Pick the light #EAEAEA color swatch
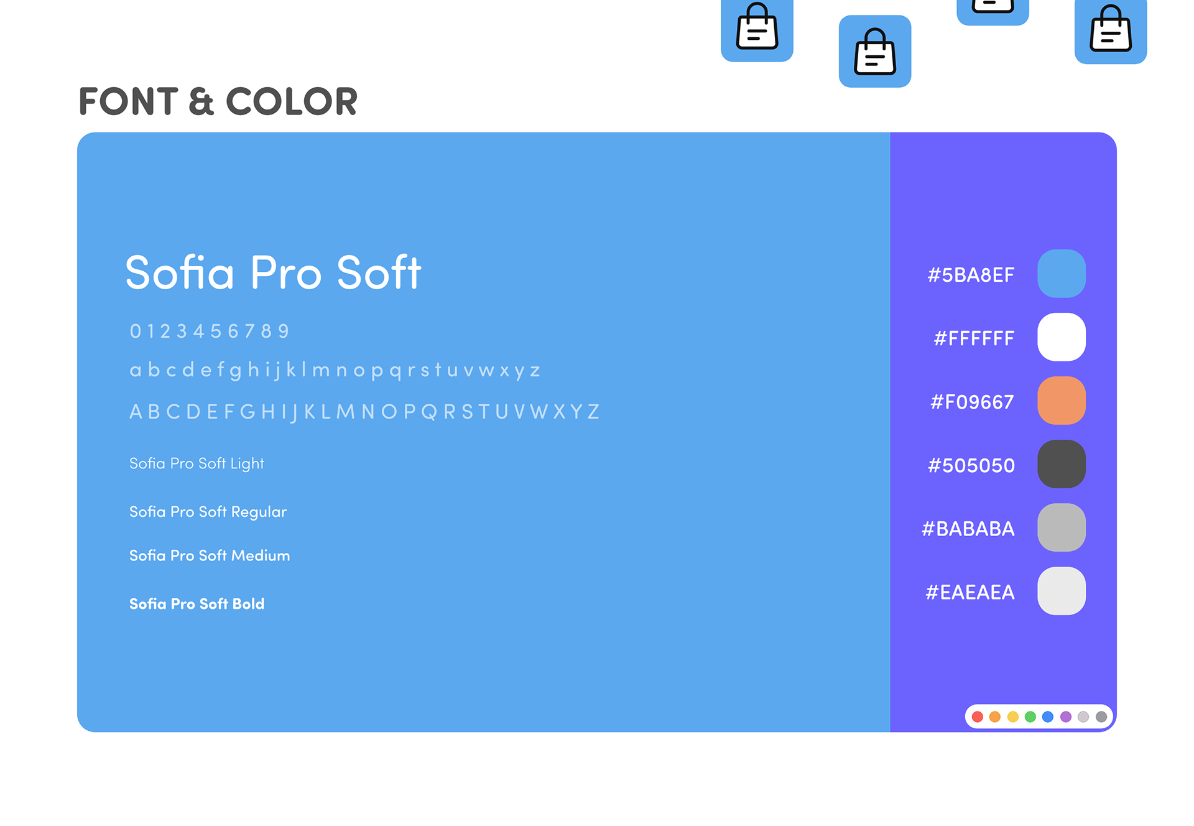The image size is (1194, 826). tap(1062, 591)
